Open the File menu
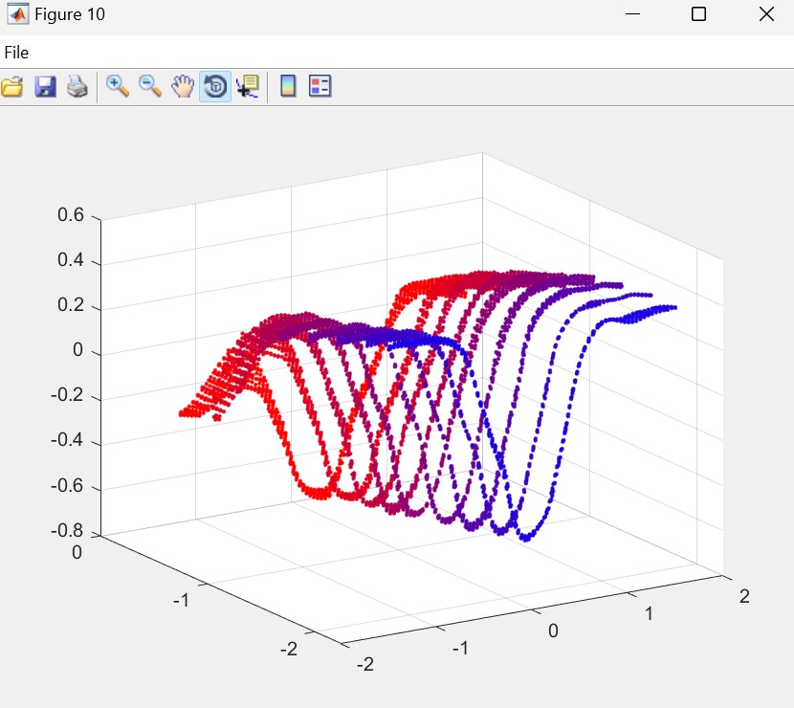This screenshot has width=794, height=708. [16, 53]
